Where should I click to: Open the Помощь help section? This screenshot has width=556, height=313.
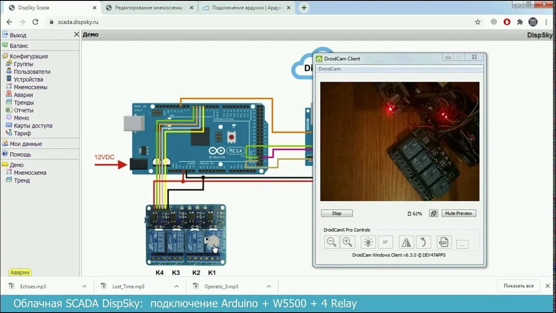pyautogui.click(x=20, y=154)
